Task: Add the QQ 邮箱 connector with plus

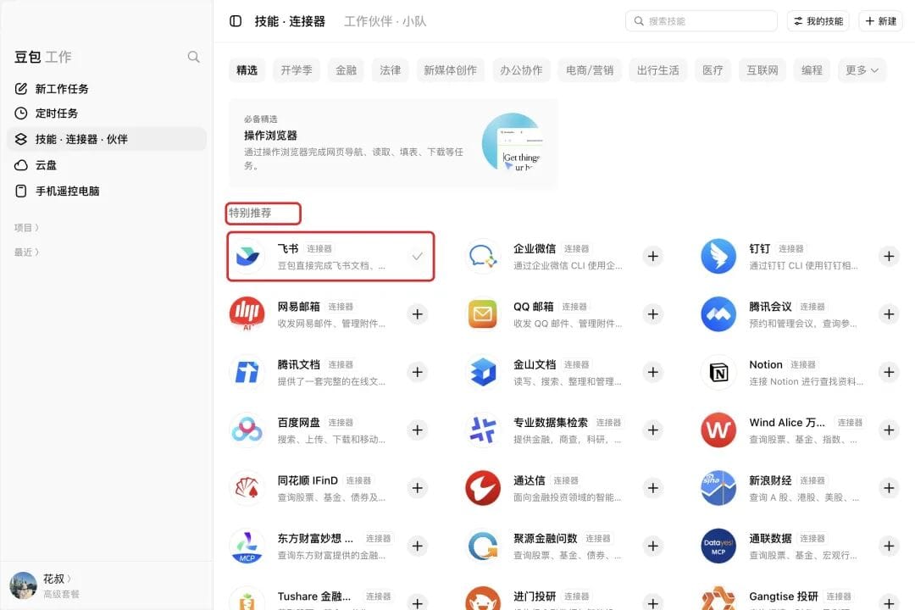Action: tap(653, 314)
